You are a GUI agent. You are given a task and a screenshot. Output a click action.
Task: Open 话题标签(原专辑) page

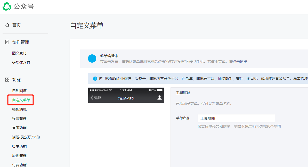point(26,137)
